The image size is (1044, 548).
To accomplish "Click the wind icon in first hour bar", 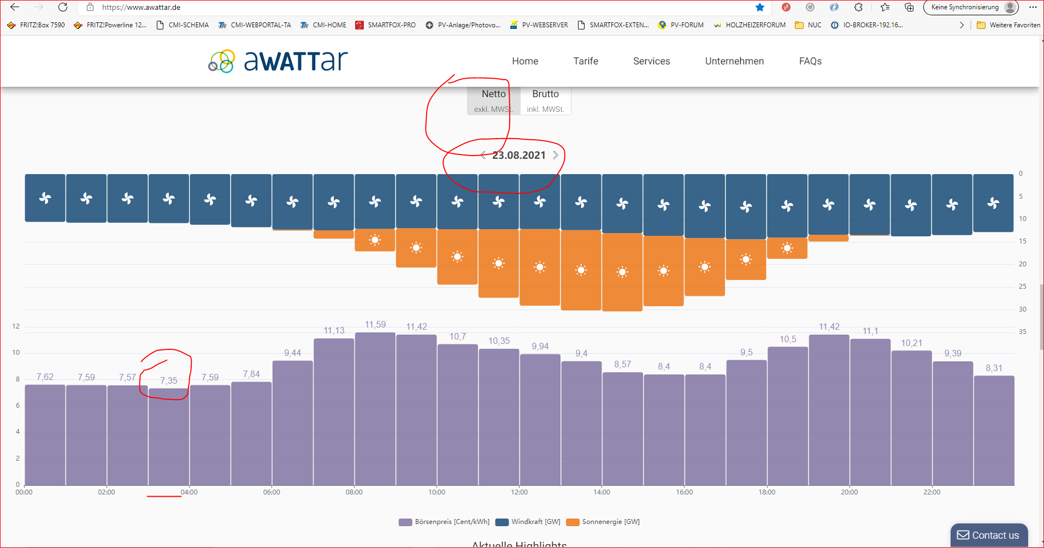I will (45, 198).
